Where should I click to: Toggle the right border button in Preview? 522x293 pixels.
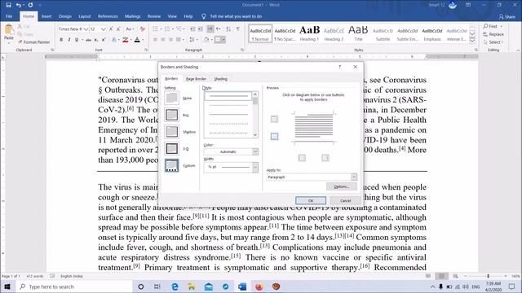[325, 158]
